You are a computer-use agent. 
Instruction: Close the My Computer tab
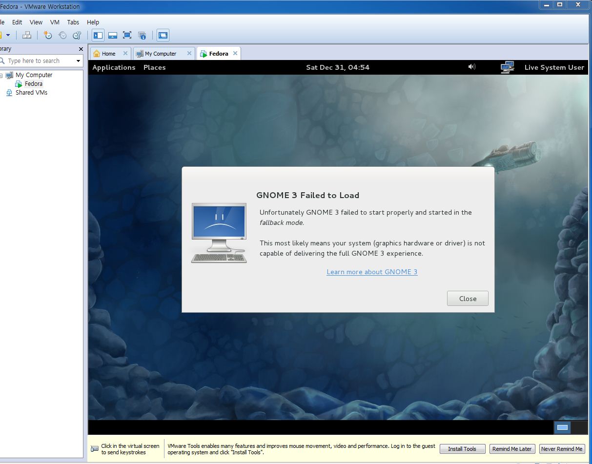pyautogui.click(x=189, y=53)
